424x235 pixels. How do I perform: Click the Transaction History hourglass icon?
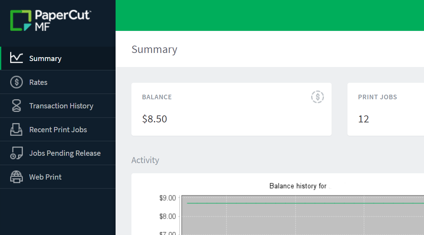click(x=17, y=106)
